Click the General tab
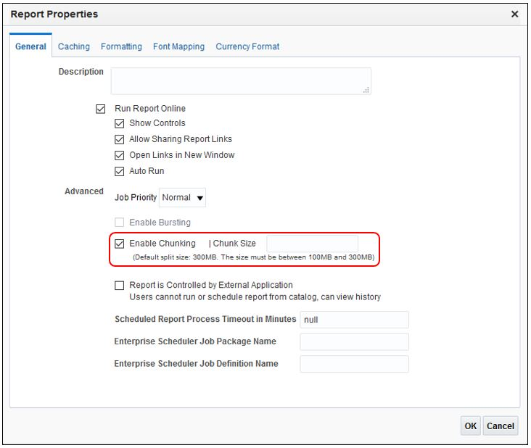This screenshot has width=531, height=448. (30, 46)
